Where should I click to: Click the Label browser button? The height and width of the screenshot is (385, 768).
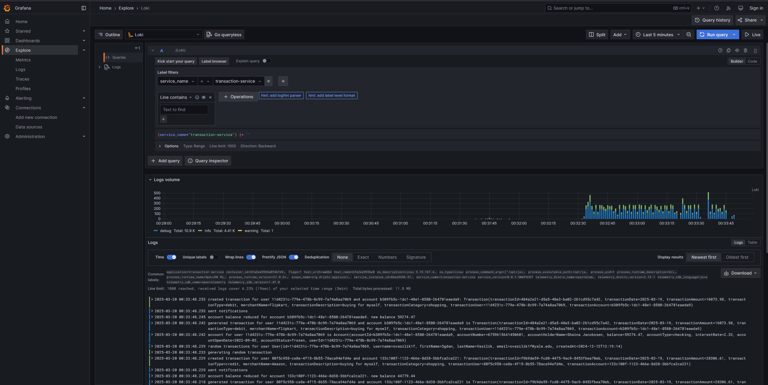coord(214,61)
